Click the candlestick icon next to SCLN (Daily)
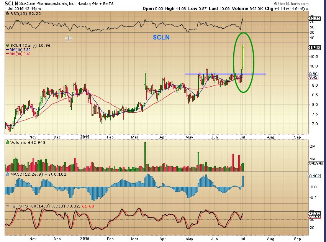326x242 pixels. [8, 45]
